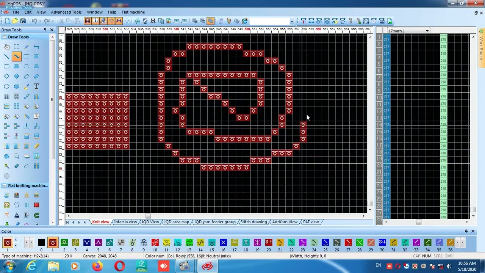The image size is (485, 273).
Task: Select purple color swatch number 5
Action: coord(98,243)
